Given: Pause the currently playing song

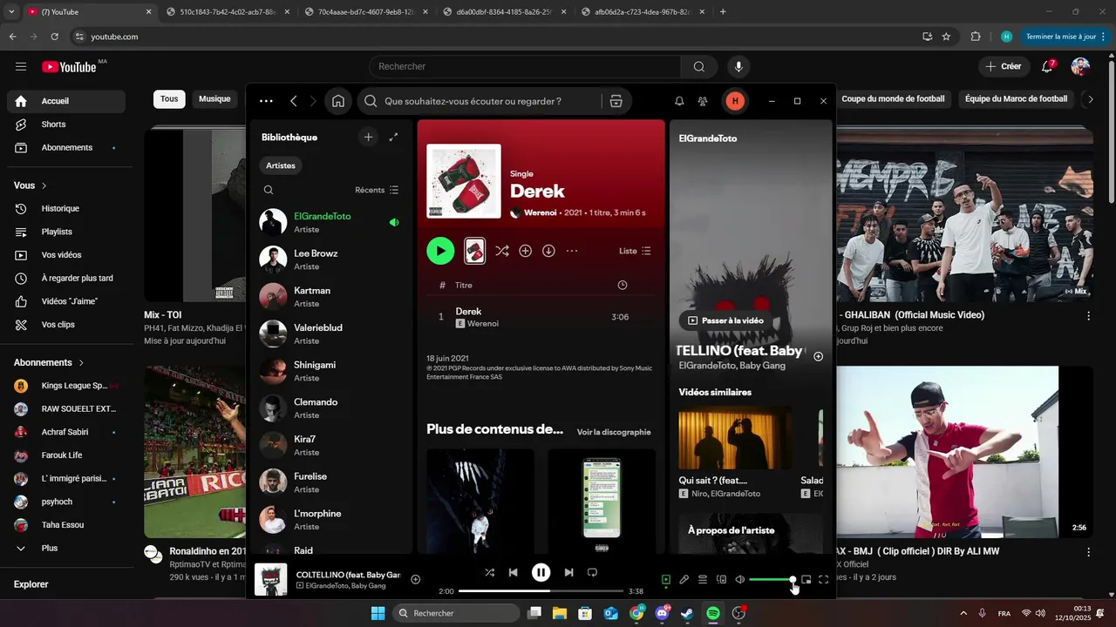Looking at the screenshot, I should click(x=541, y=572).
